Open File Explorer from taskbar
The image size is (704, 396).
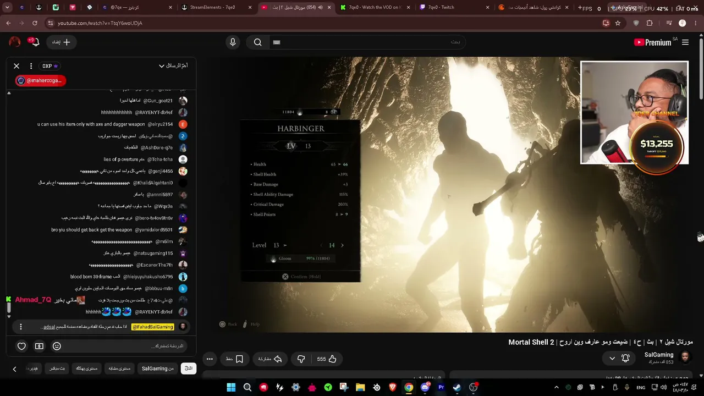pos(360,387)
